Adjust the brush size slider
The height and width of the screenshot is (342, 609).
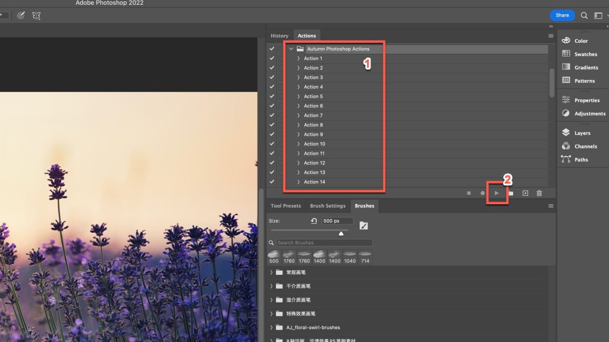(341, 233)
